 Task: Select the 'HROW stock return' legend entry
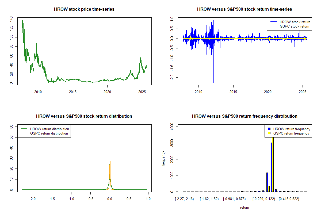click(x=295, y=22)
